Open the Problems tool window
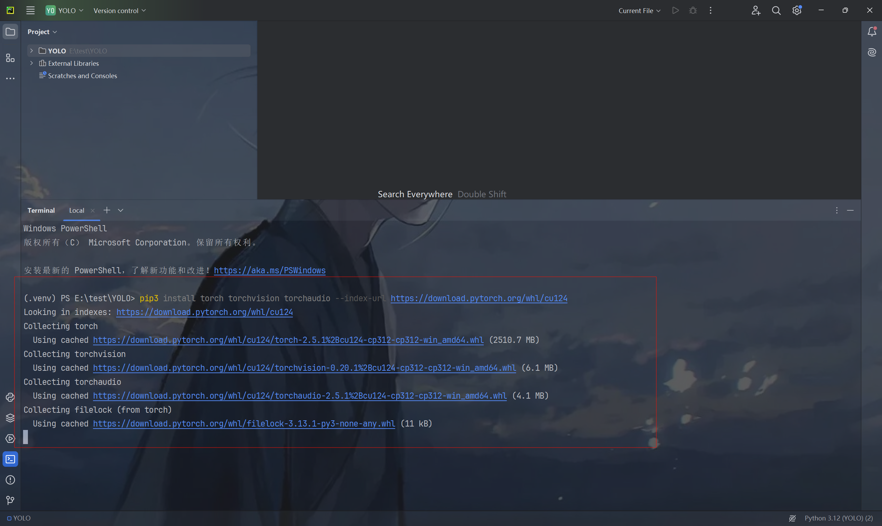Viewport: 882px width, 526px height. point(10,480)
